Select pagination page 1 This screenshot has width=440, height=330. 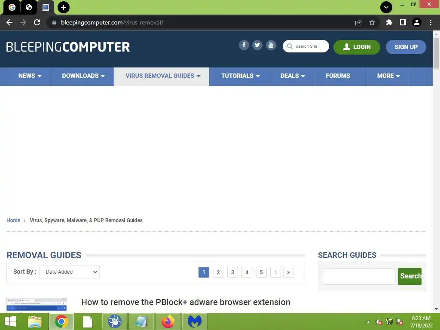click(204, 272)
